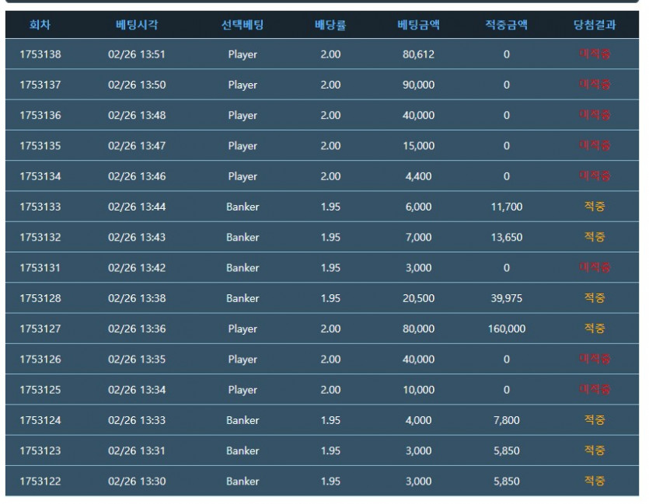Click bet amount 10,000
The height and width of the screenshot is (504, 649).
[418, 390]
